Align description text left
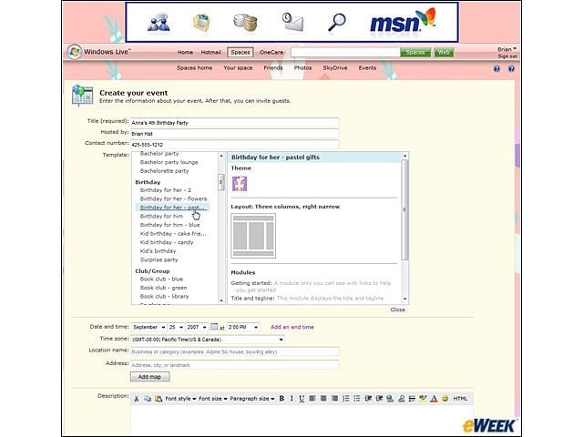This screenshot has width=583, height=437. pos(312,399)
